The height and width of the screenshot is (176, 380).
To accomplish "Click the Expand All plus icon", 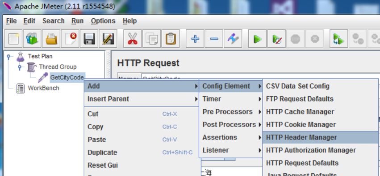I will [x=195, y=39].
